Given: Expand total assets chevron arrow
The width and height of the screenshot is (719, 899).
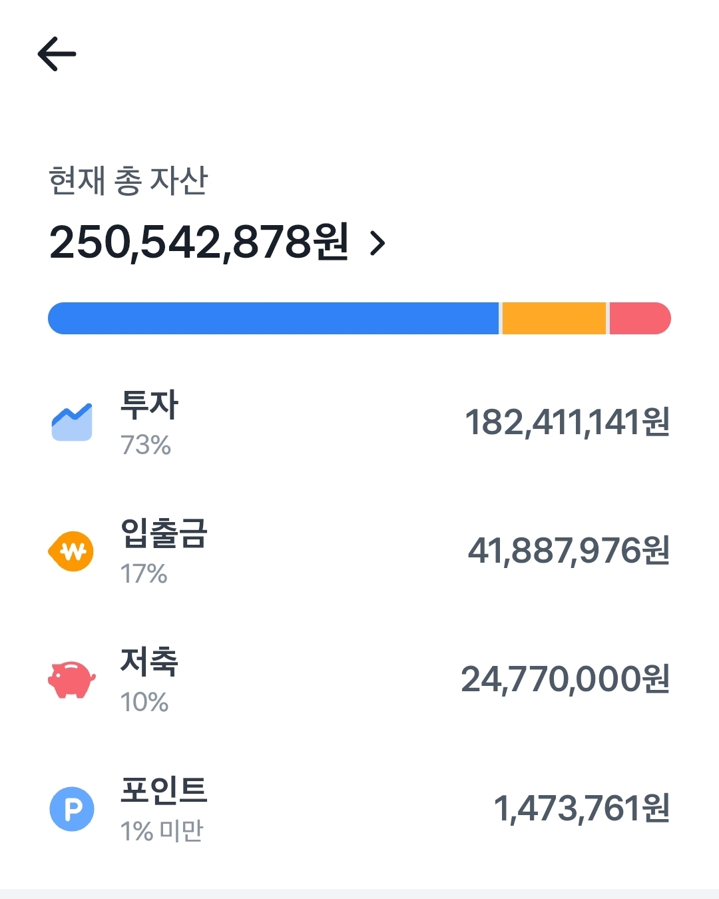Looking at the screenshot, I should click(x=377, y=244).
